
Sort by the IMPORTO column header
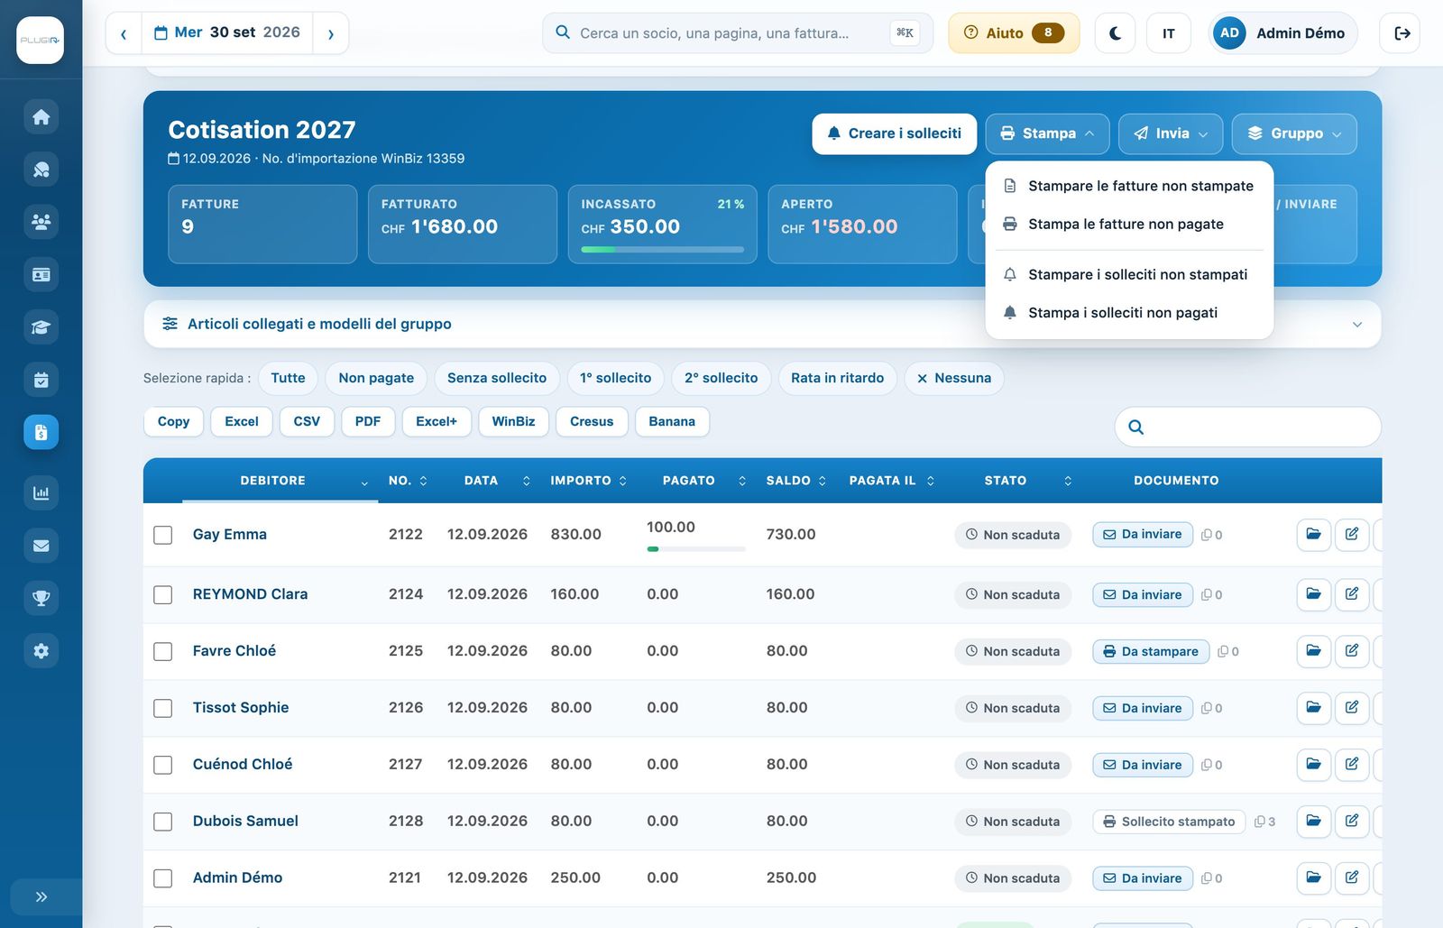[588, 481]
